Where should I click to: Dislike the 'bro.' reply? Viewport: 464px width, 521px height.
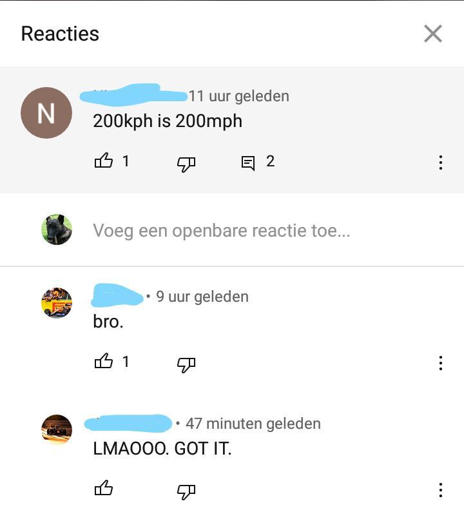click(x=186, y=364)
